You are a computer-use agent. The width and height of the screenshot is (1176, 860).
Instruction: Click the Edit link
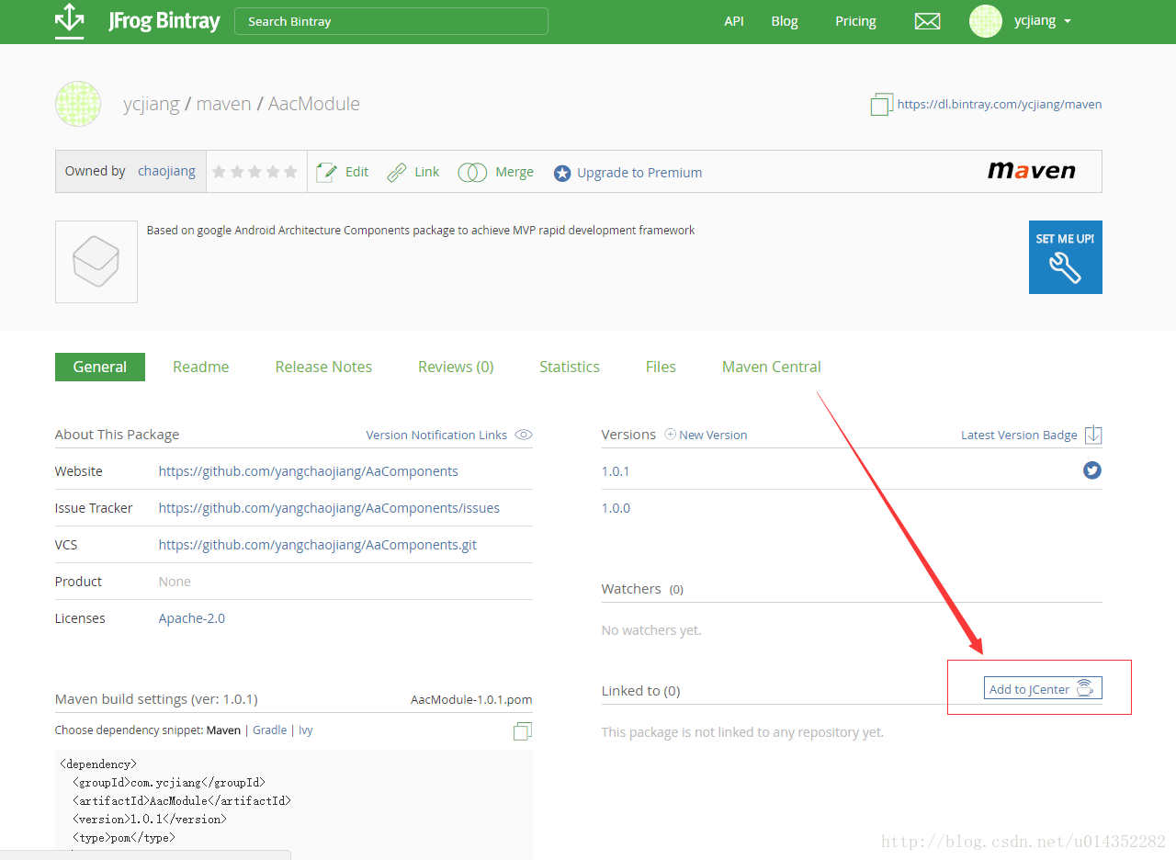point(356,172)
